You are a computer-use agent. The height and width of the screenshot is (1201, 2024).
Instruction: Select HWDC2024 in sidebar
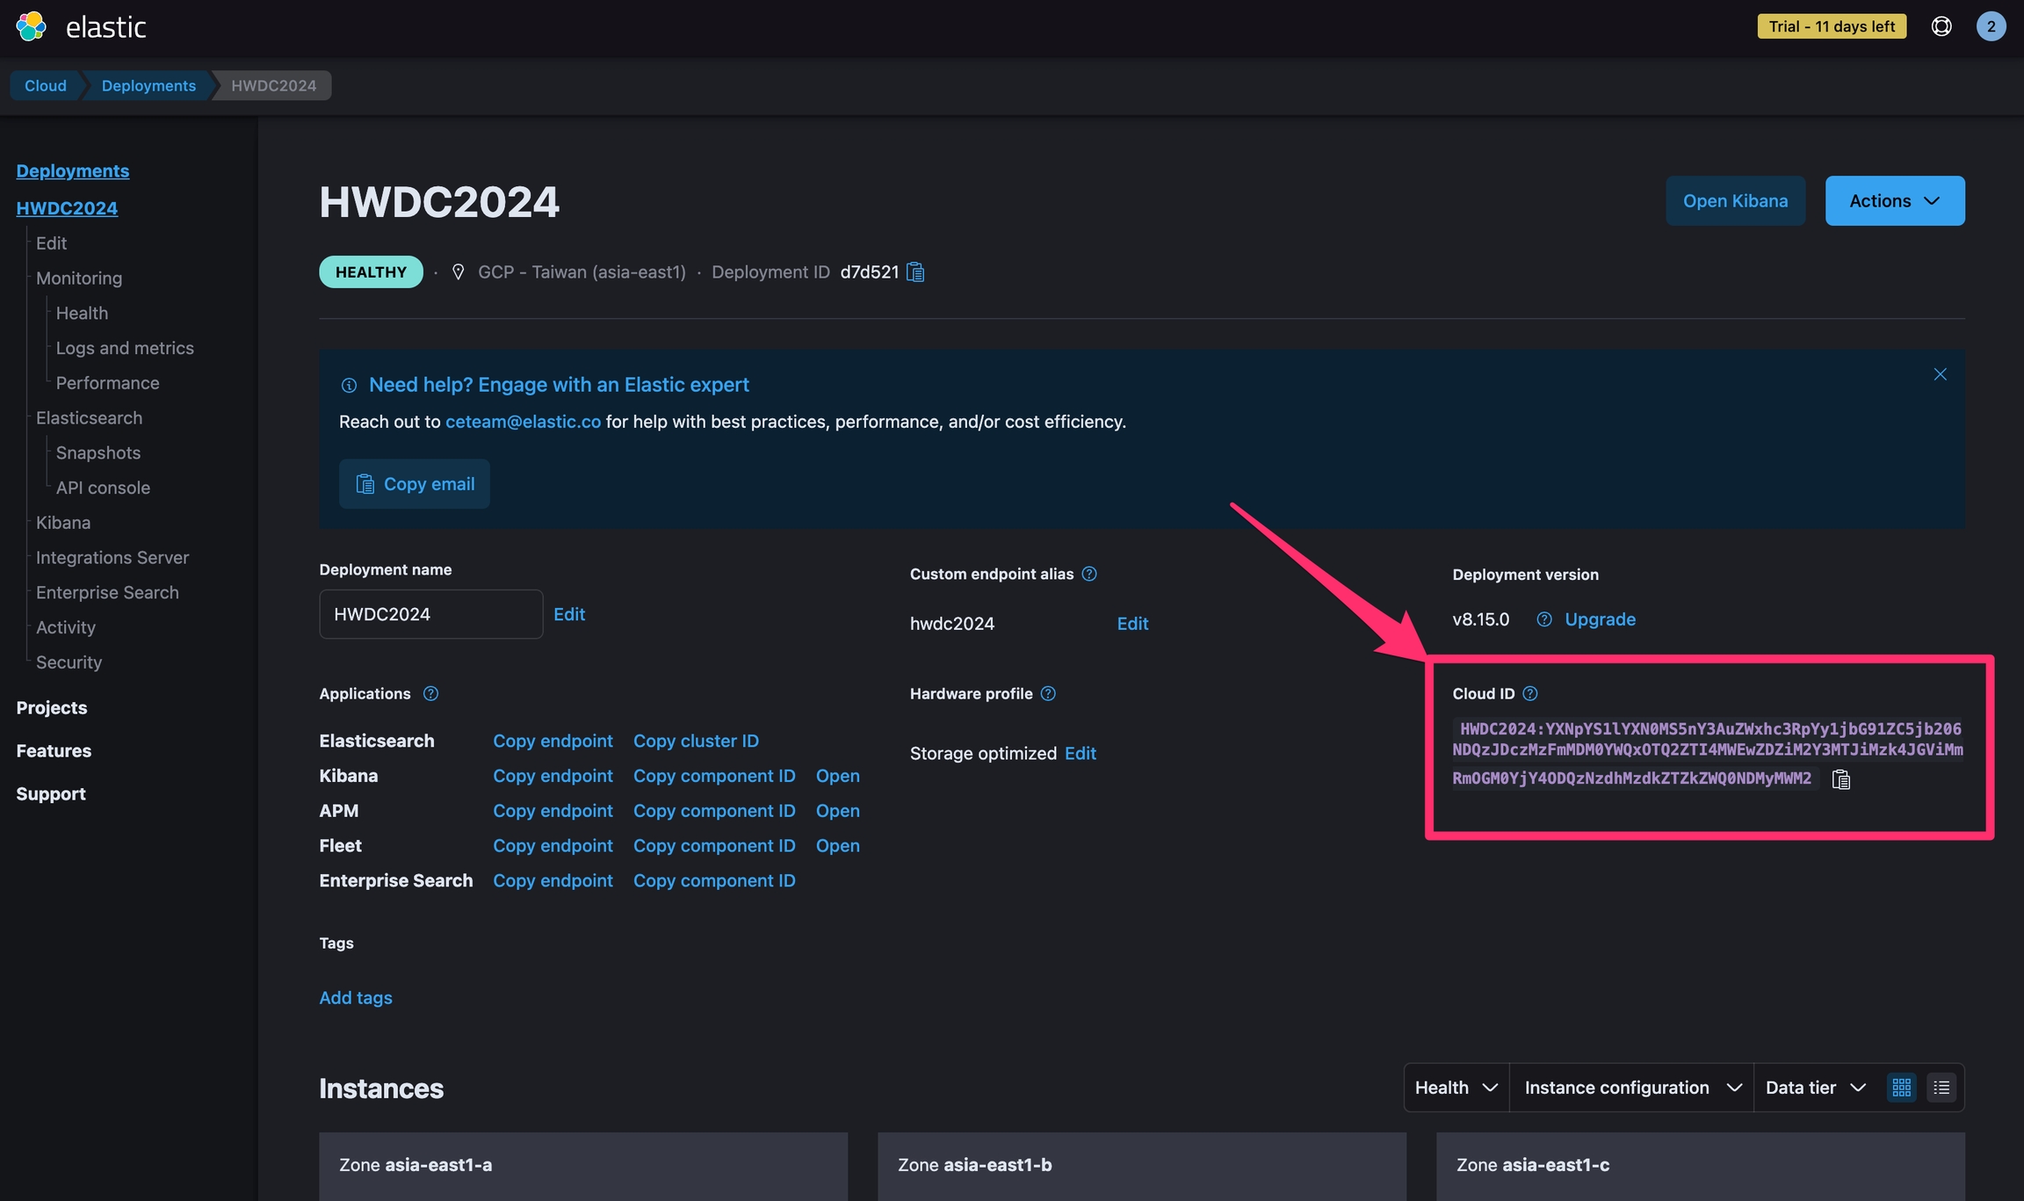coord(67,207)
